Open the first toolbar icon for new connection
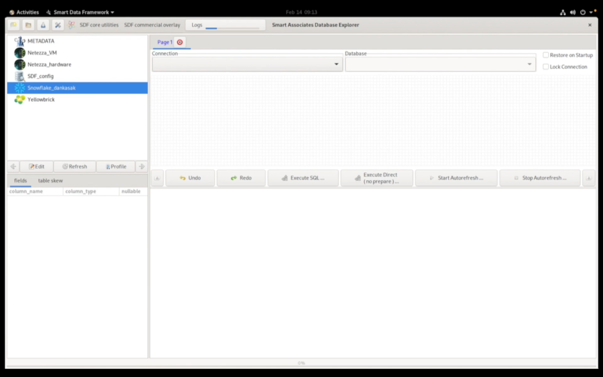Image resolution: width=603 pixels, height=377 pixels. (x=13, y=25)
